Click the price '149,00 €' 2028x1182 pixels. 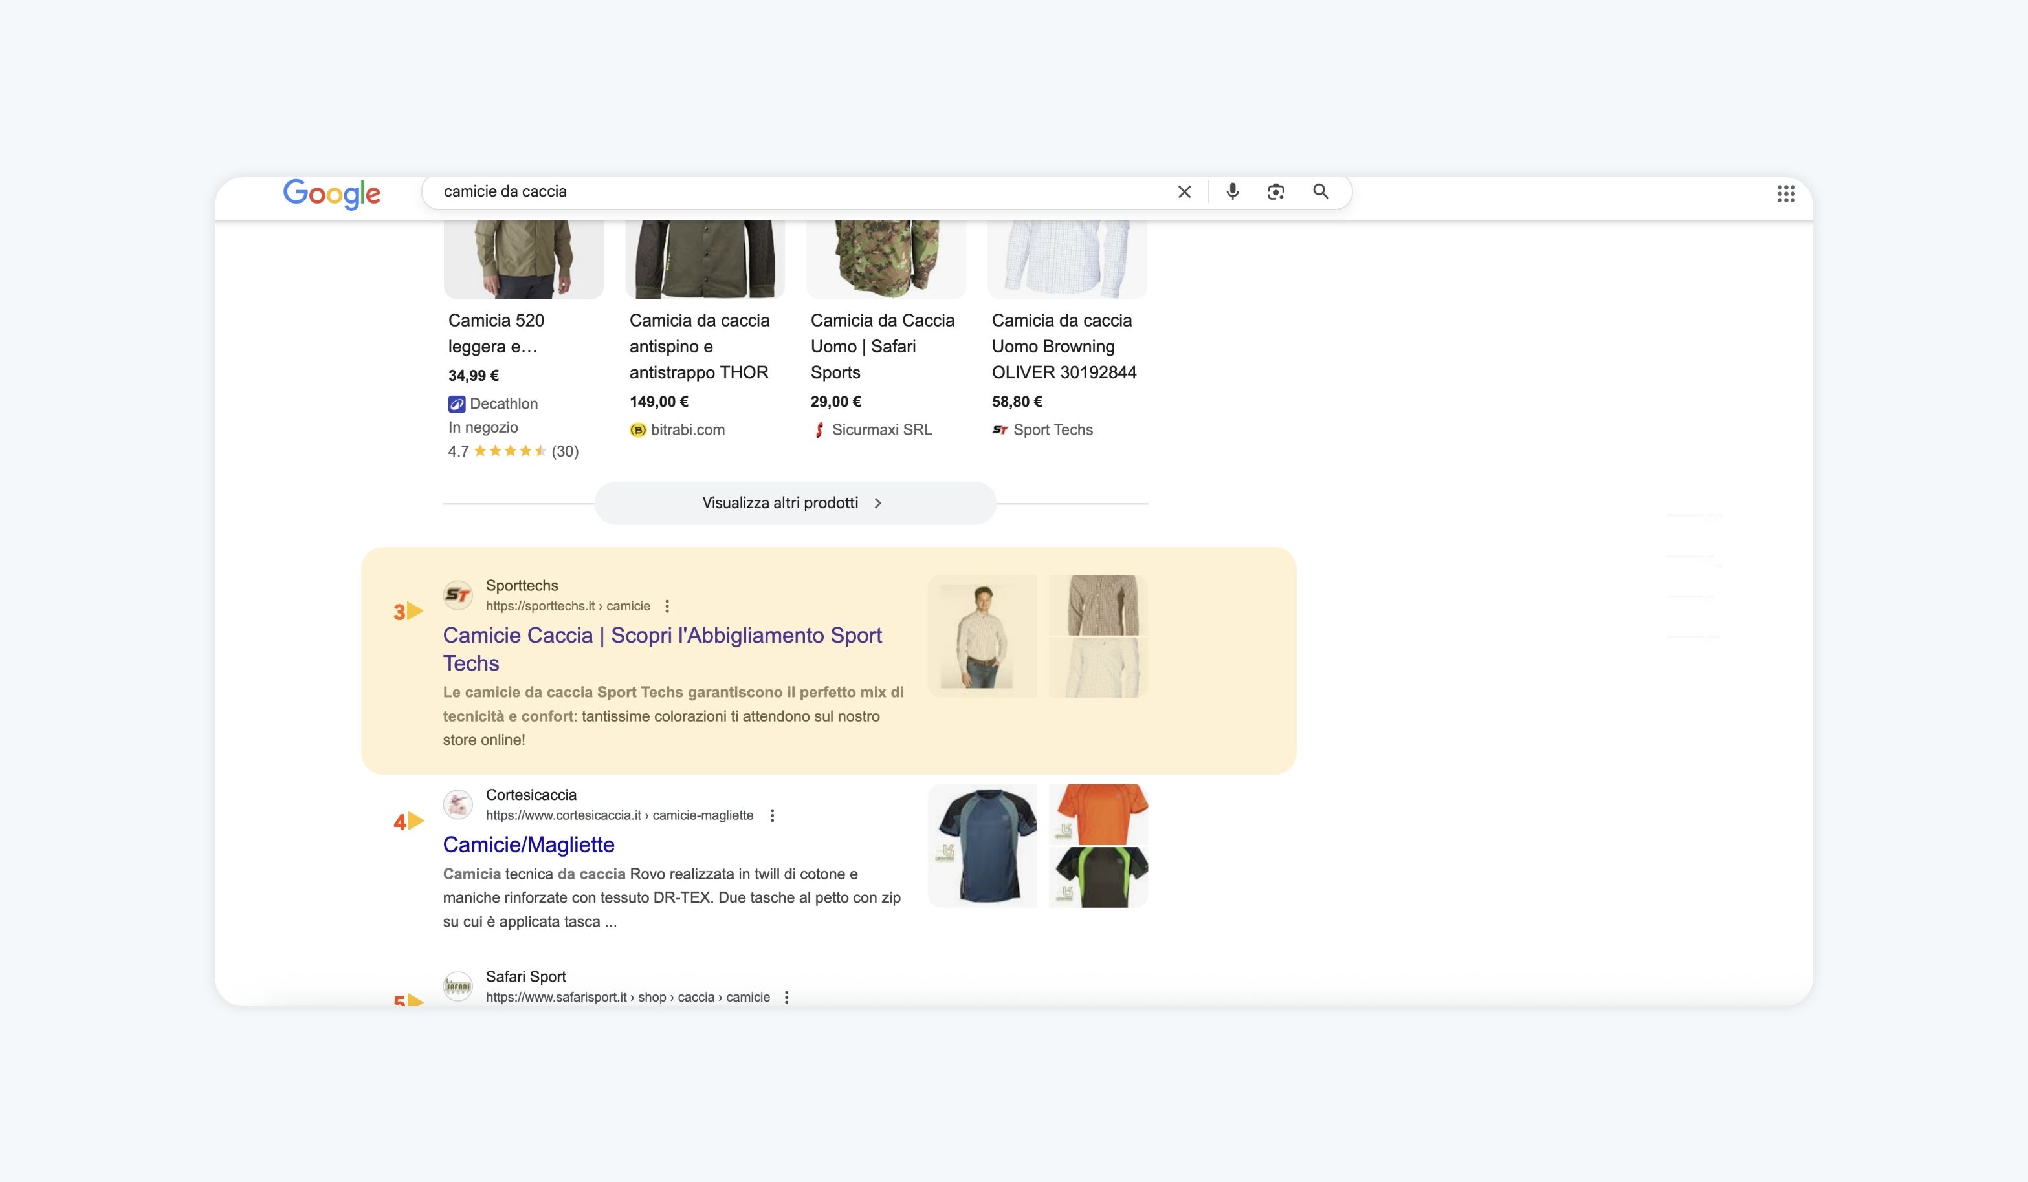(659, 402)
